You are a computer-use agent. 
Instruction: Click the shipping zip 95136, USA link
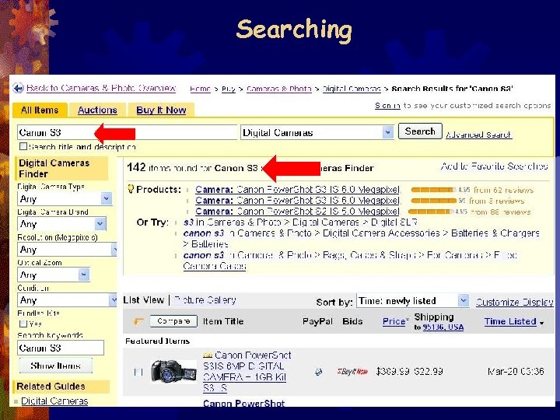point(443,327)
